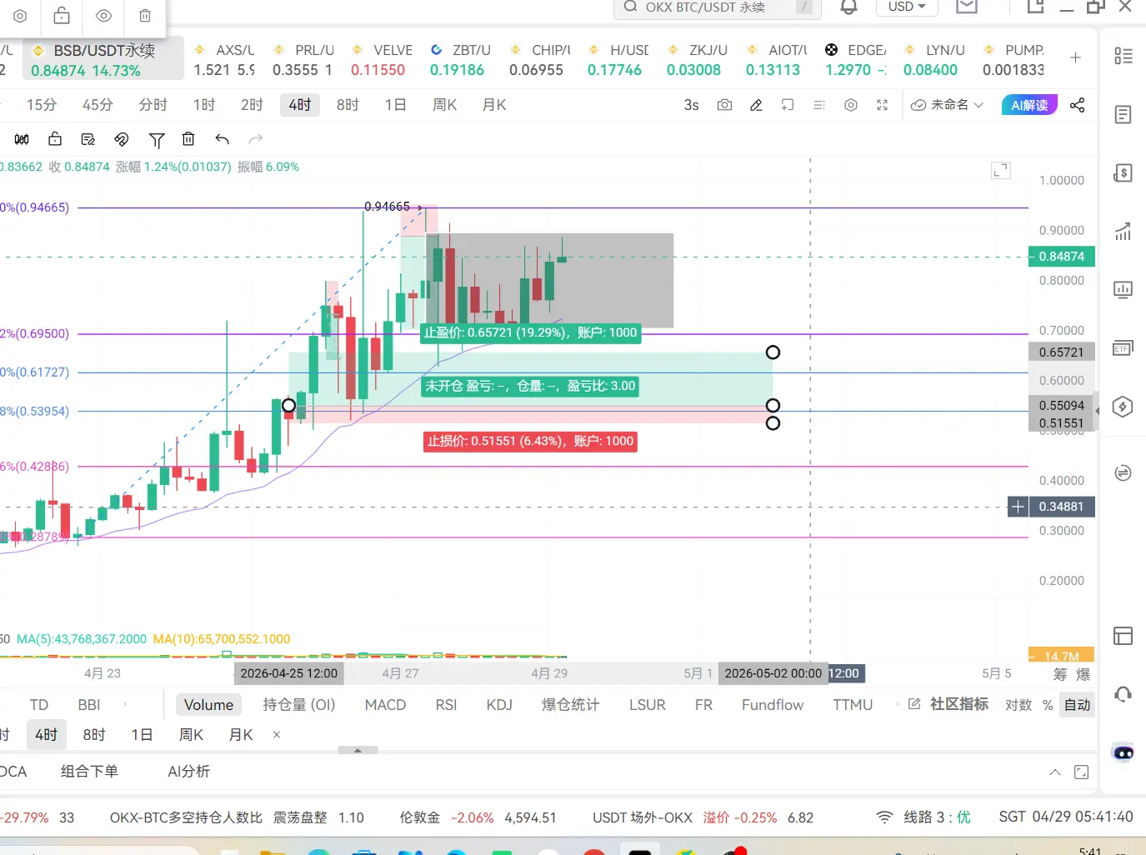1146x855 pixels.
Task: Select the 爆仓统计 indicator tab
Action: click(570, 705)
